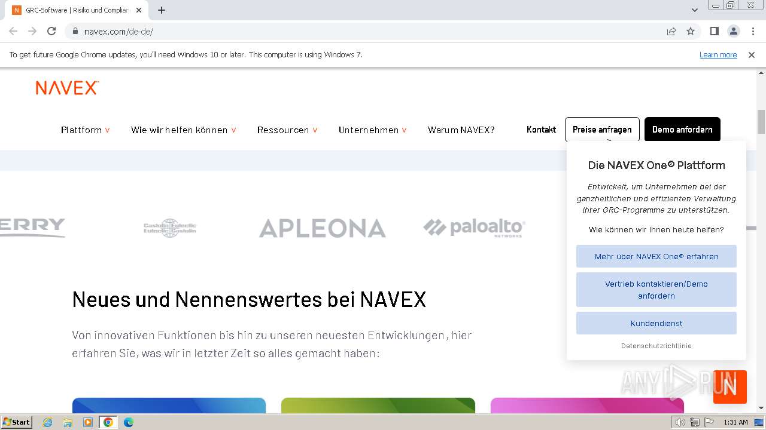Click Preise anfragen button
This screenshot has height=430, width=766.
click(602, 130)
